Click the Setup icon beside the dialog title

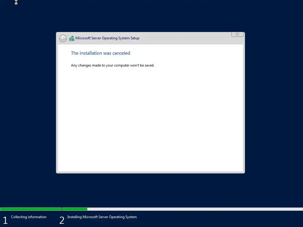[72, 38]
